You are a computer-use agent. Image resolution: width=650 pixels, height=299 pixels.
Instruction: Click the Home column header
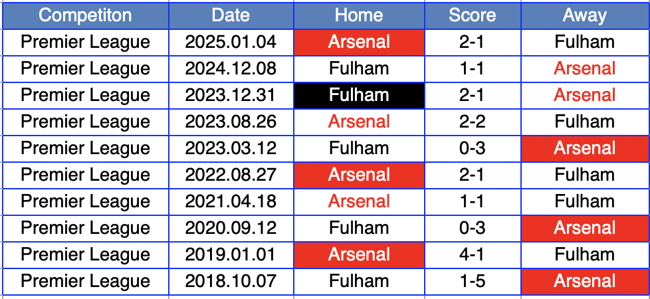pos(359,15)
